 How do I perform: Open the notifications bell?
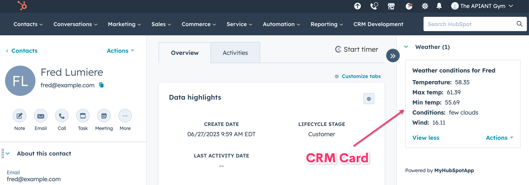tap(439, 6)
